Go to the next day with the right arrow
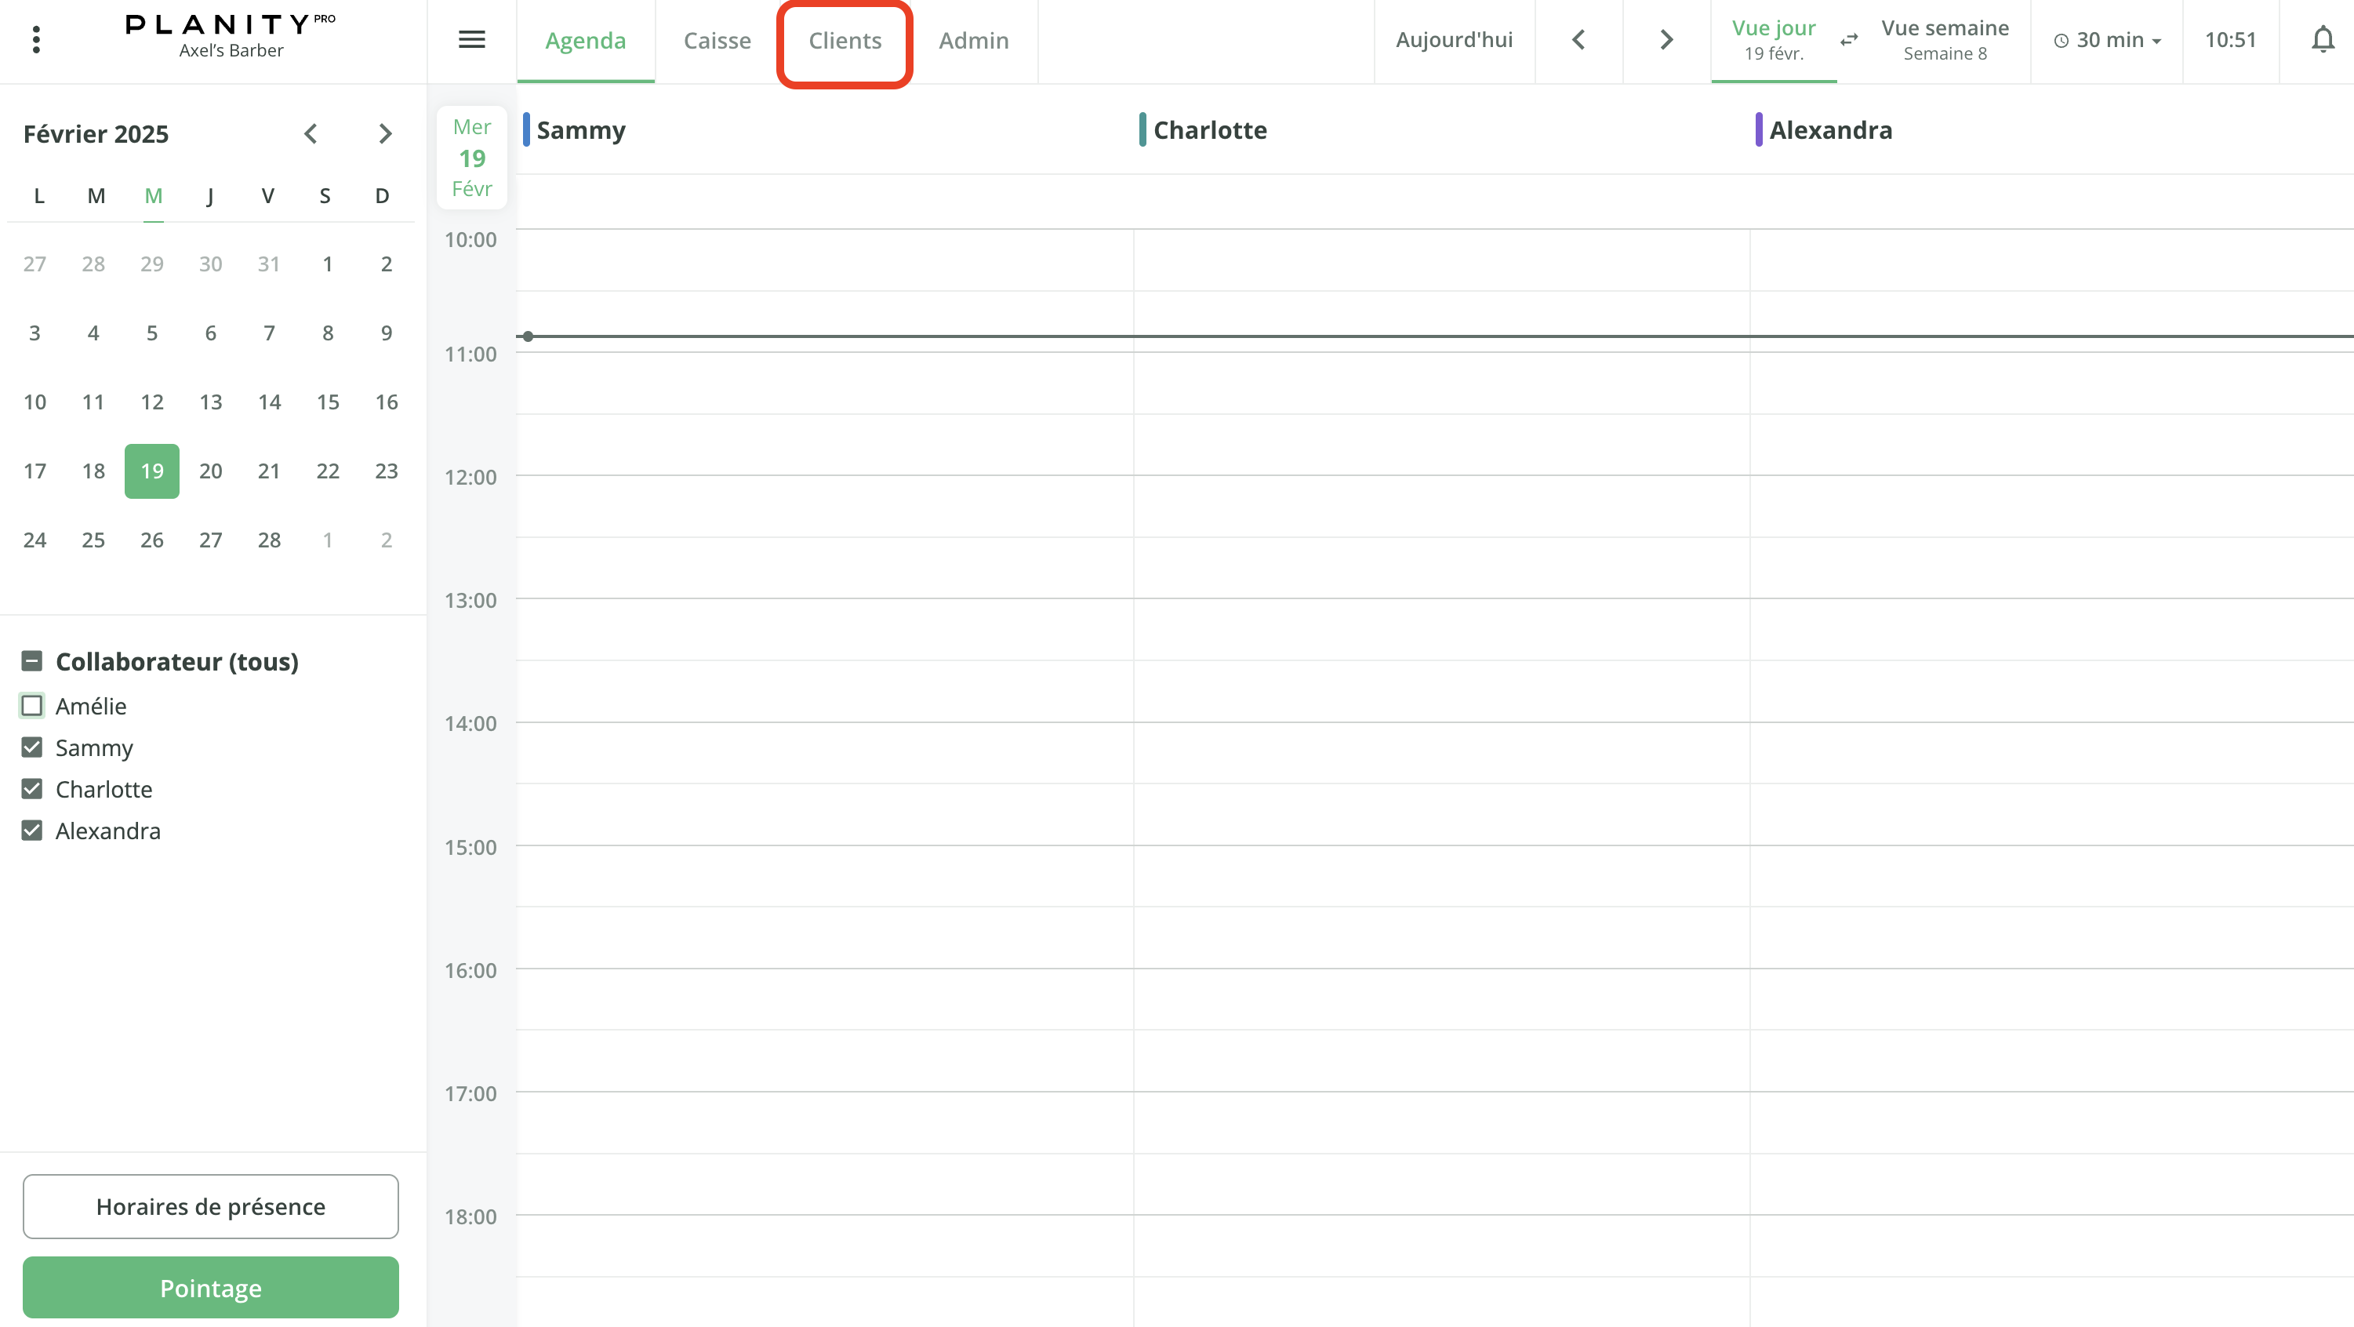 [x=1665, y=40]
